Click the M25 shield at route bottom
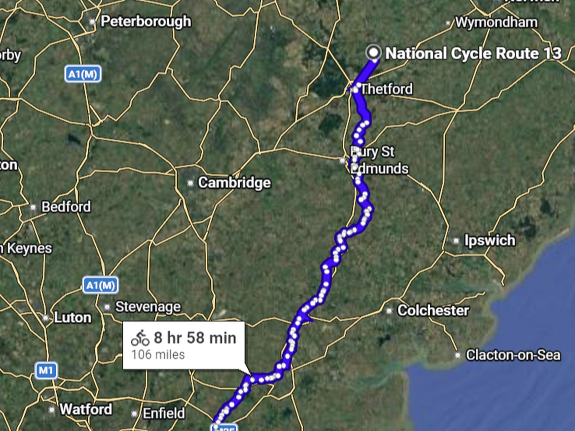The width and height of the screenshot is (575, 431). click(224, 427)
